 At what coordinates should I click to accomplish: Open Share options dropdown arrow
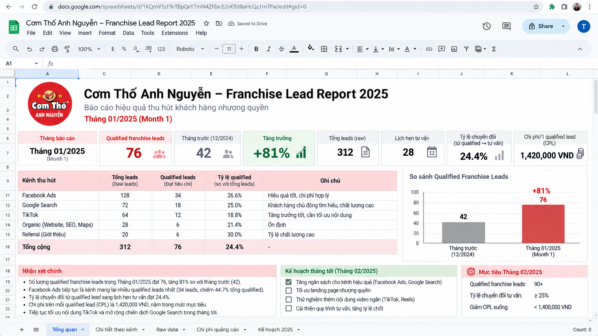(563, 26)
